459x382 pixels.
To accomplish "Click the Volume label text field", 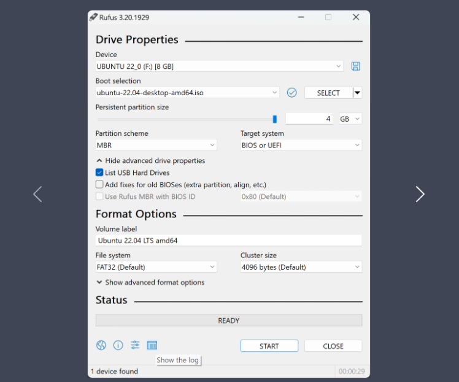I will tap(229, 241).
